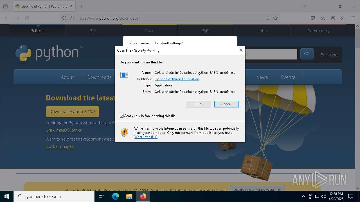Click the page vertical scrollbar
The height and width of the screenshot is (202, 360).
click(x=357, y=107)
